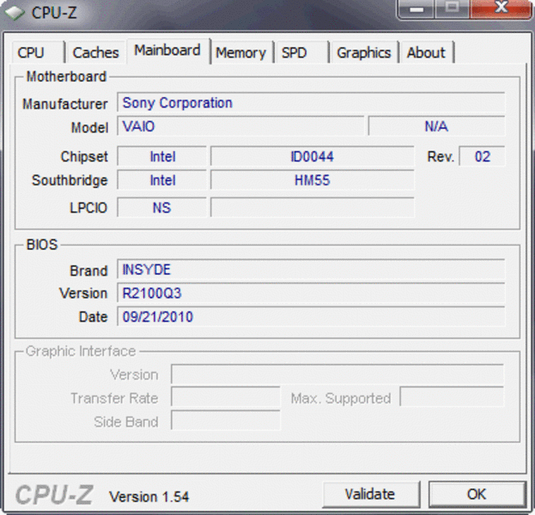Open the Graphics tab
This screenshot has height=515, width=535.
point(364,52)
